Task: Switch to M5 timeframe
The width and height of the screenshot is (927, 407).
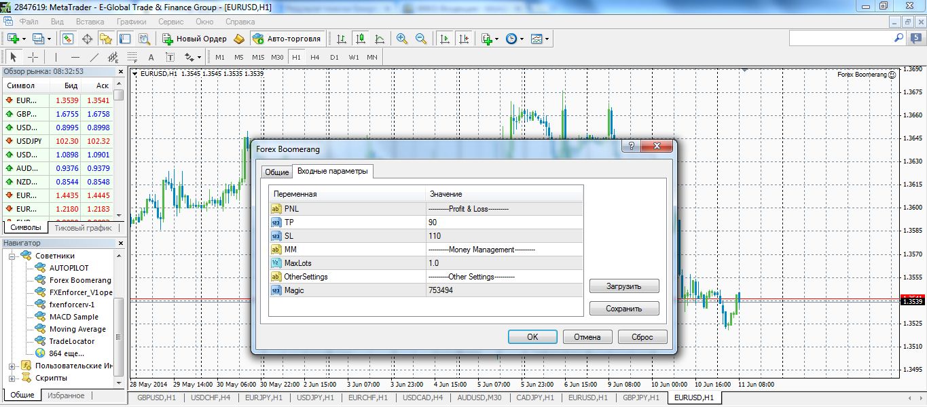Action: [x=239, y=57]
